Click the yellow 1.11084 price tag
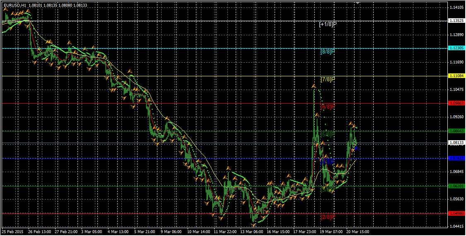 point(456,76)
